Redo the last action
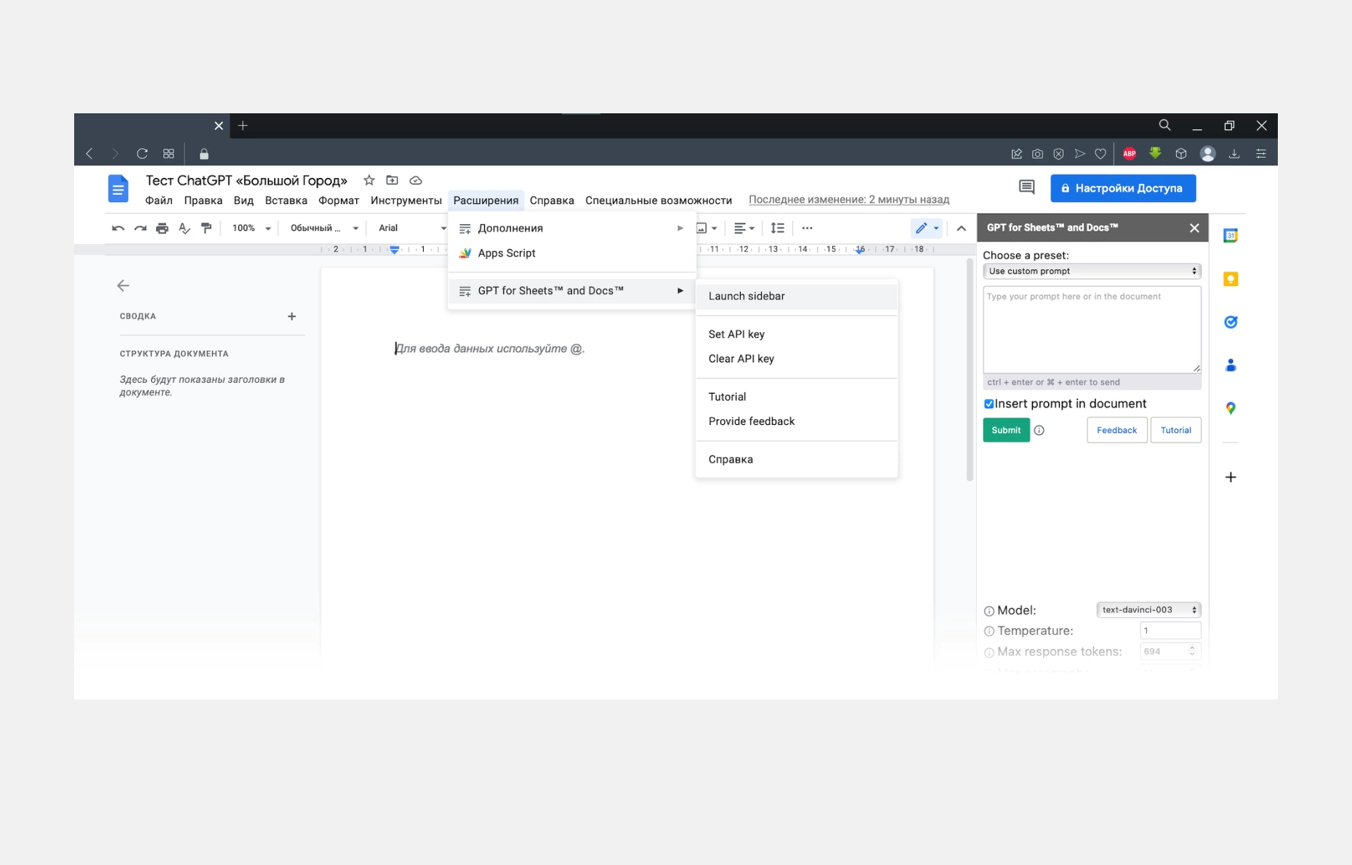Image resolution: width=1352 pixels, height=865 pixels. click(x=140, y=228)
